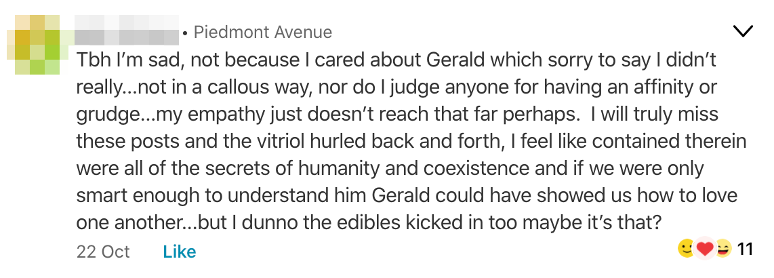
Task: Click the smiley face reaction emoji
Action: tap(687, 248)
